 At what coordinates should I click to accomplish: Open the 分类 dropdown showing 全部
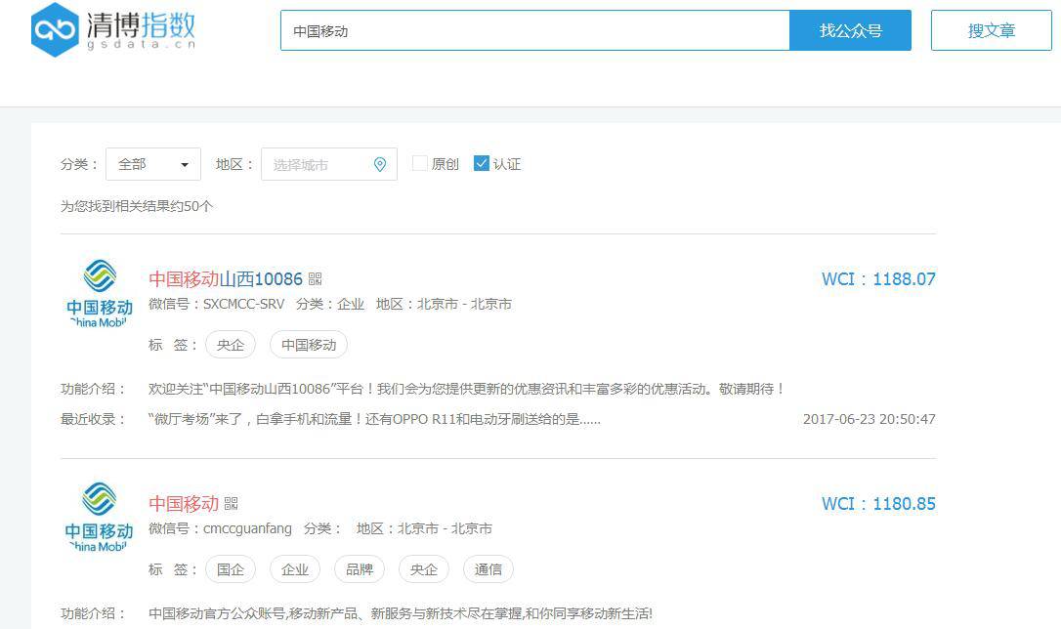pos(152,164)
